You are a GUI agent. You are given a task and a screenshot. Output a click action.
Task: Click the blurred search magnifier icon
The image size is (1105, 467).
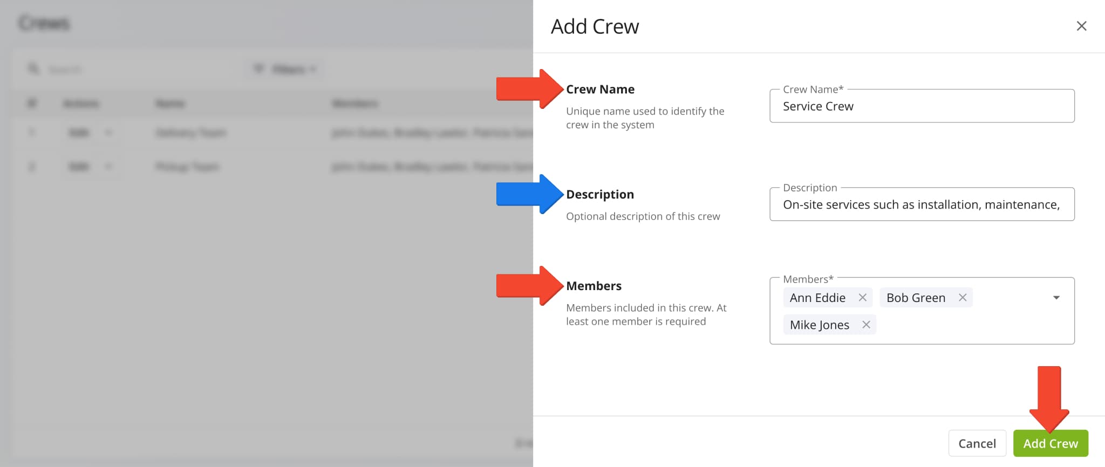coord(33,69)
